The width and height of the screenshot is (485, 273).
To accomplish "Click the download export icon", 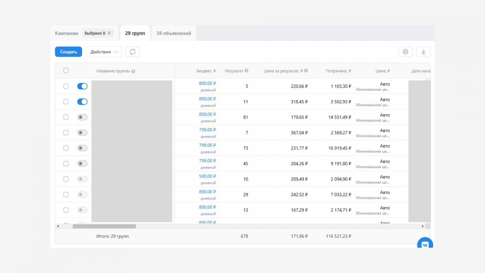I will pos(423,52).
